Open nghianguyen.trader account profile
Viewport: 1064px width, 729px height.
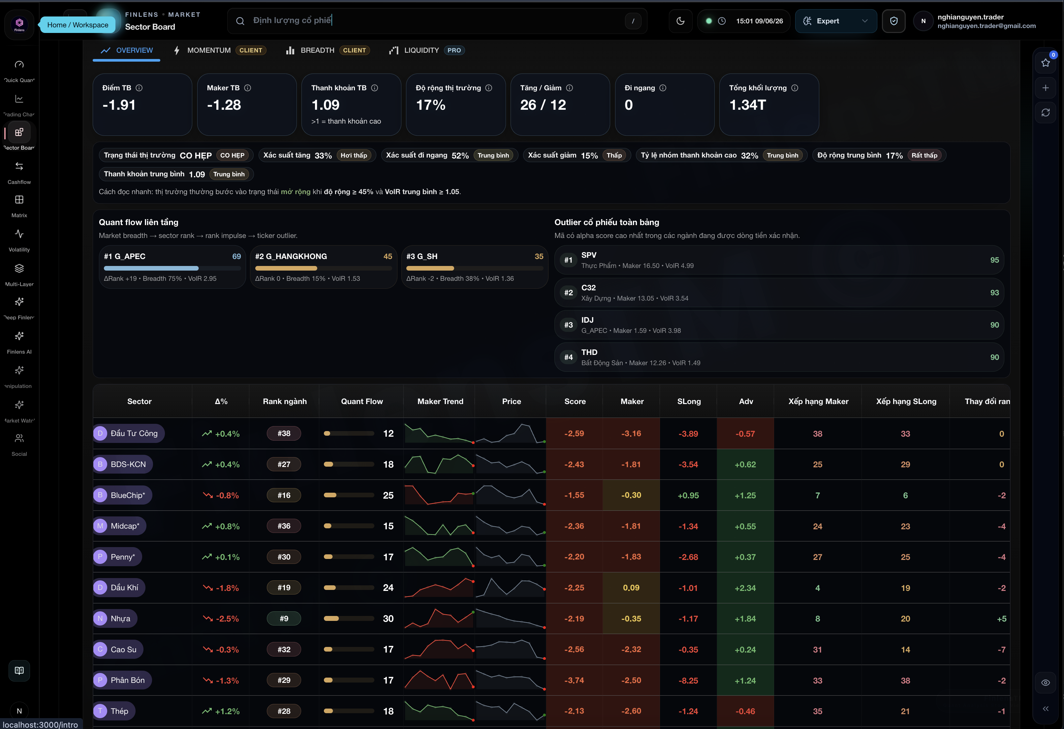(975, 21)
